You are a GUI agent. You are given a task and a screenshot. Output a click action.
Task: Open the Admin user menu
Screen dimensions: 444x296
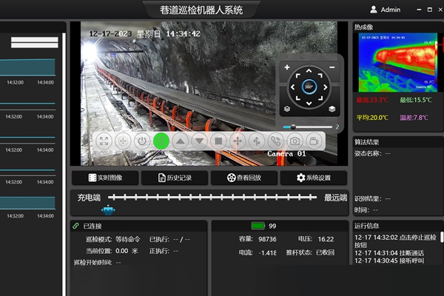[x=384, y=10]
